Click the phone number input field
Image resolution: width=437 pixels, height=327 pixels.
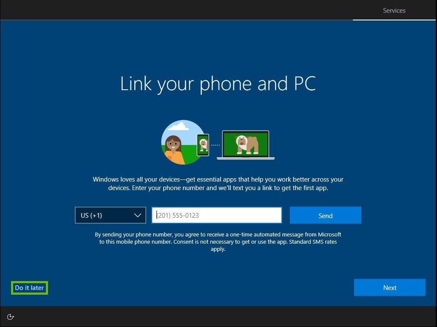point(216,215)
